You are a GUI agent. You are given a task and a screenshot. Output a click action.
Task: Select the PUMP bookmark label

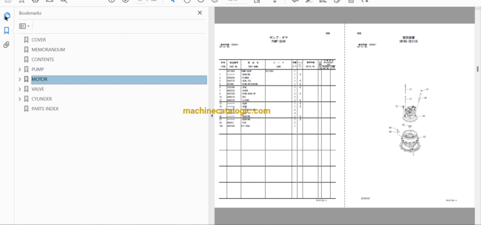pos(38,69)
